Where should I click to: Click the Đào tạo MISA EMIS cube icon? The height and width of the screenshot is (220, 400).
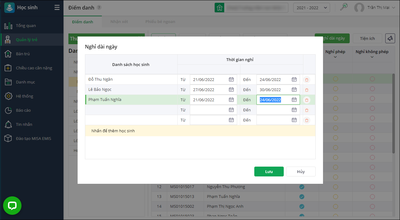(x=8, y=138)
